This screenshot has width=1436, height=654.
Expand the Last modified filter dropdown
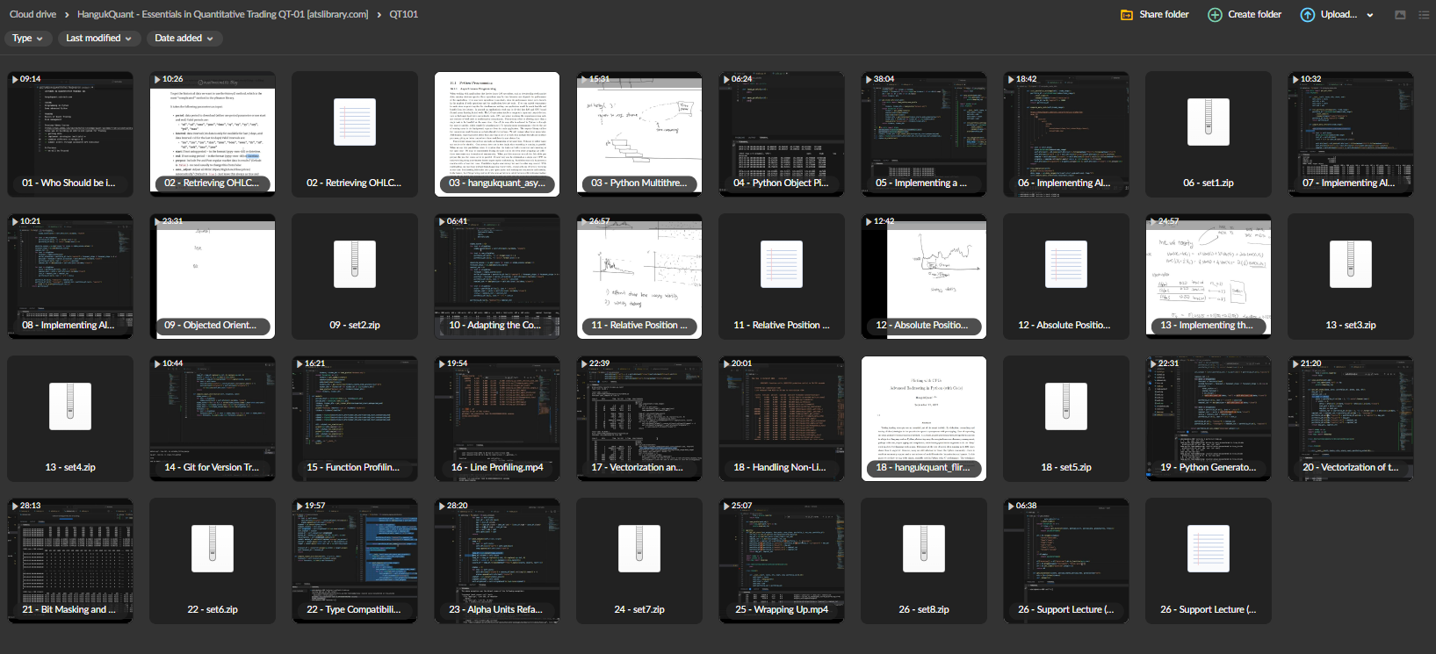tap(98, 39)
